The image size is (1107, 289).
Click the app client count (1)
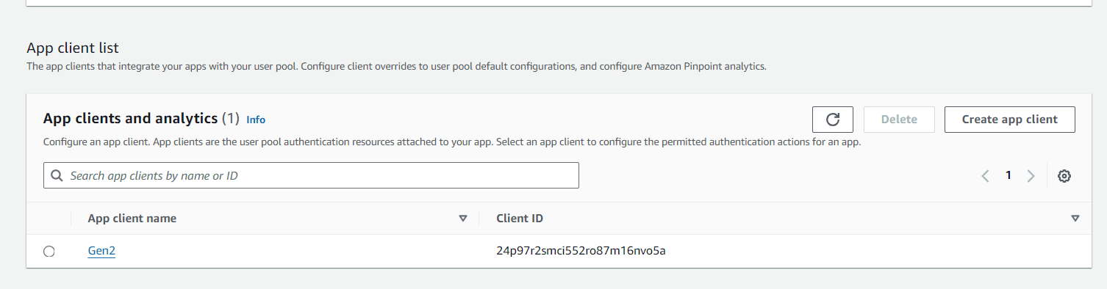[231, 118]
